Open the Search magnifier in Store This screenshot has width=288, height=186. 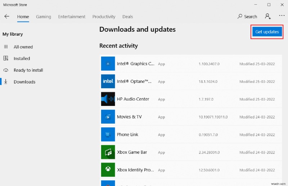coord(240,16)
